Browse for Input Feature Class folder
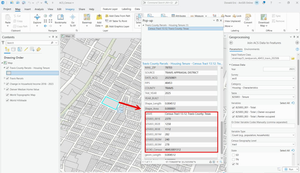300x173 pixels. tap(293, 58)
